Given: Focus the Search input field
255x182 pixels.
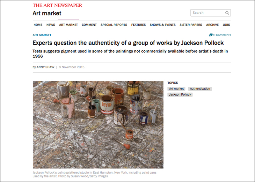Looking at the screenshot, I should tap(208, 13).
